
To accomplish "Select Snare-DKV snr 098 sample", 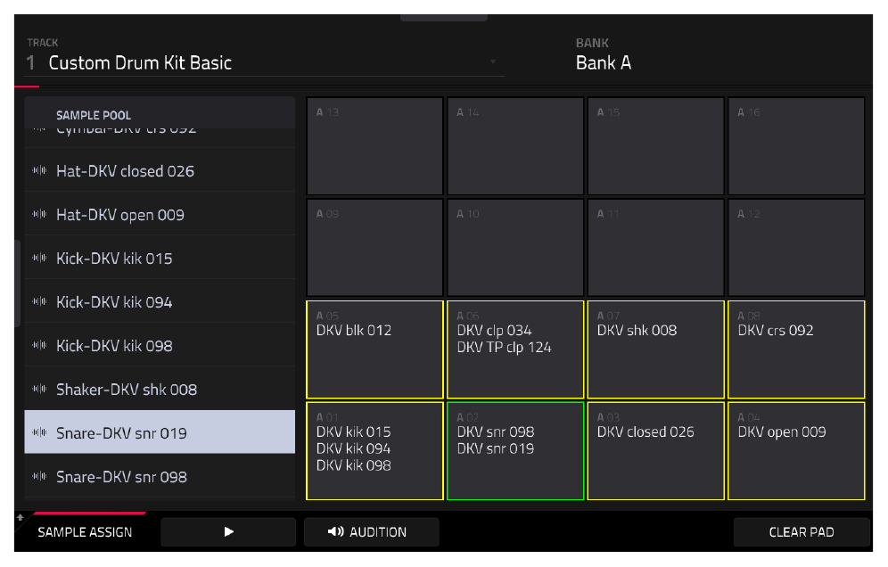I will coord(160,476).
